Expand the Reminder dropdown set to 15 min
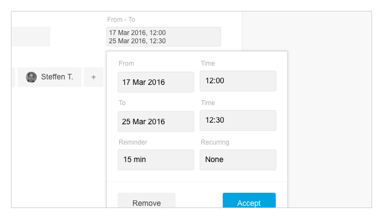The image size is (383, 219). click(156, 160)
